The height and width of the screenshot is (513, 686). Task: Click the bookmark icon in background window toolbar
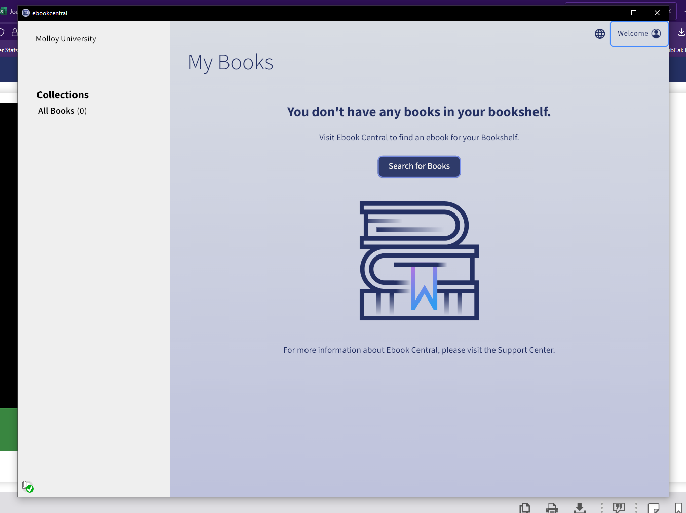click(678, 507)
